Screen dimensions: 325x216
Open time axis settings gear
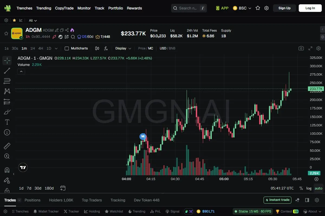coord(316,179)
